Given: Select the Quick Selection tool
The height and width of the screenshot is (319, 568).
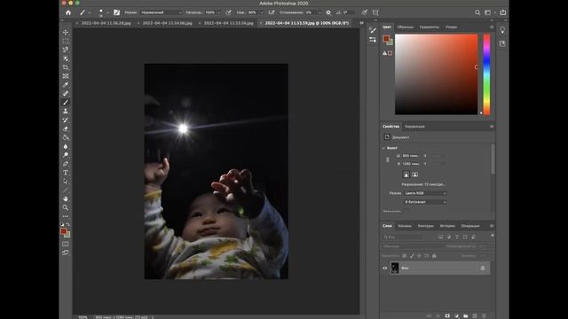Looking at the screenshot, I should click(x=66, y=58).
